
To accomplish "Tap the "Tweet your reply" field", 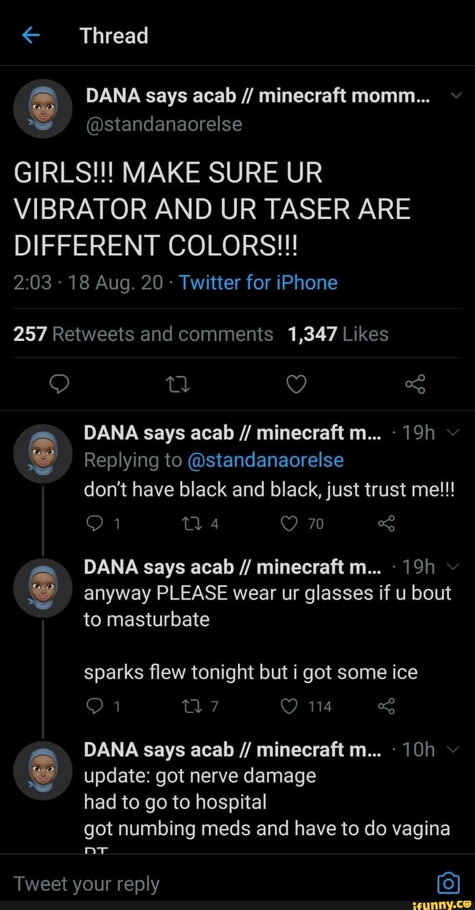I will pyautogui.click(x=186, y=883).
